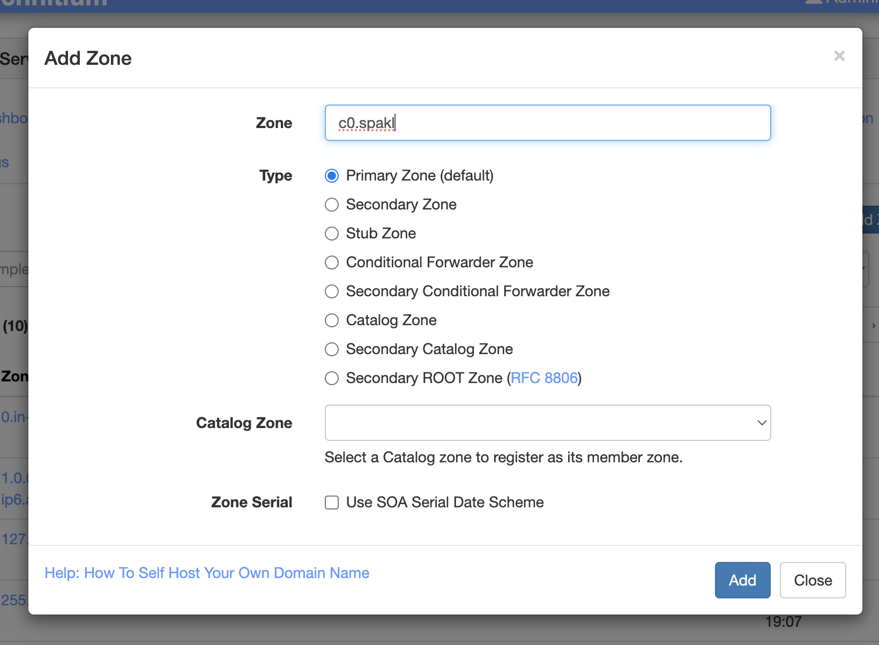Pick the Secondary ROOT Zone radio option
Screen dimensions: 879x645
332,378
